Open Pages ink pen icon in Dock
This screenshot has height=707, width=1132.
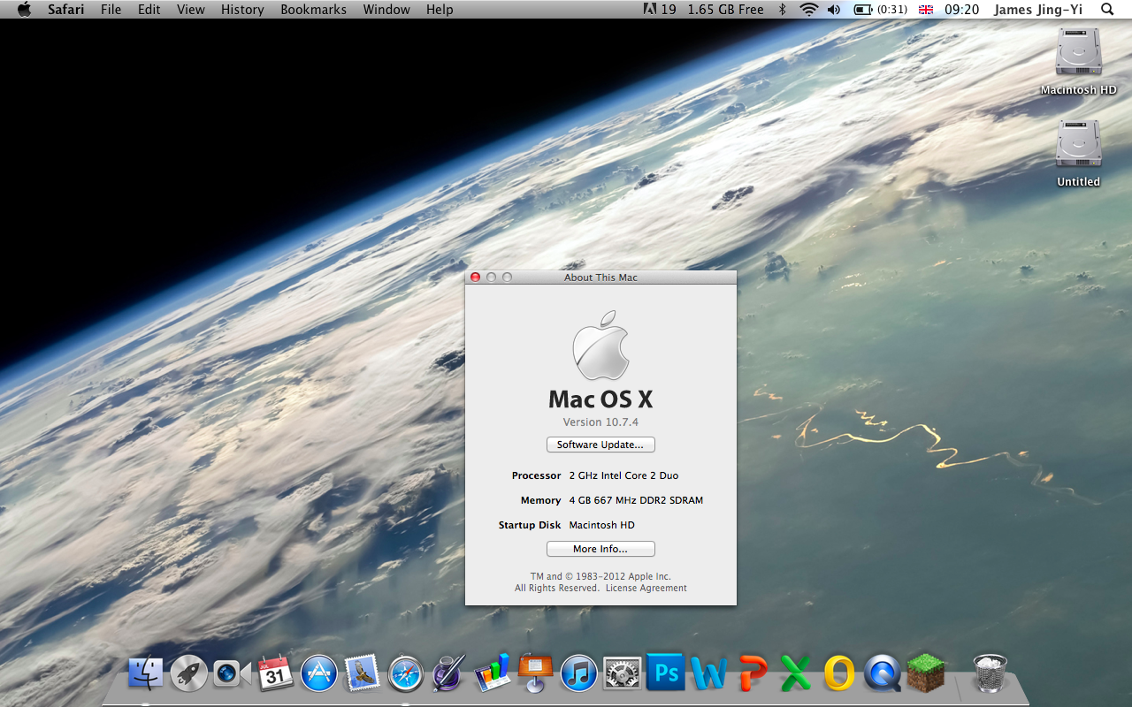tap(449, 673)
